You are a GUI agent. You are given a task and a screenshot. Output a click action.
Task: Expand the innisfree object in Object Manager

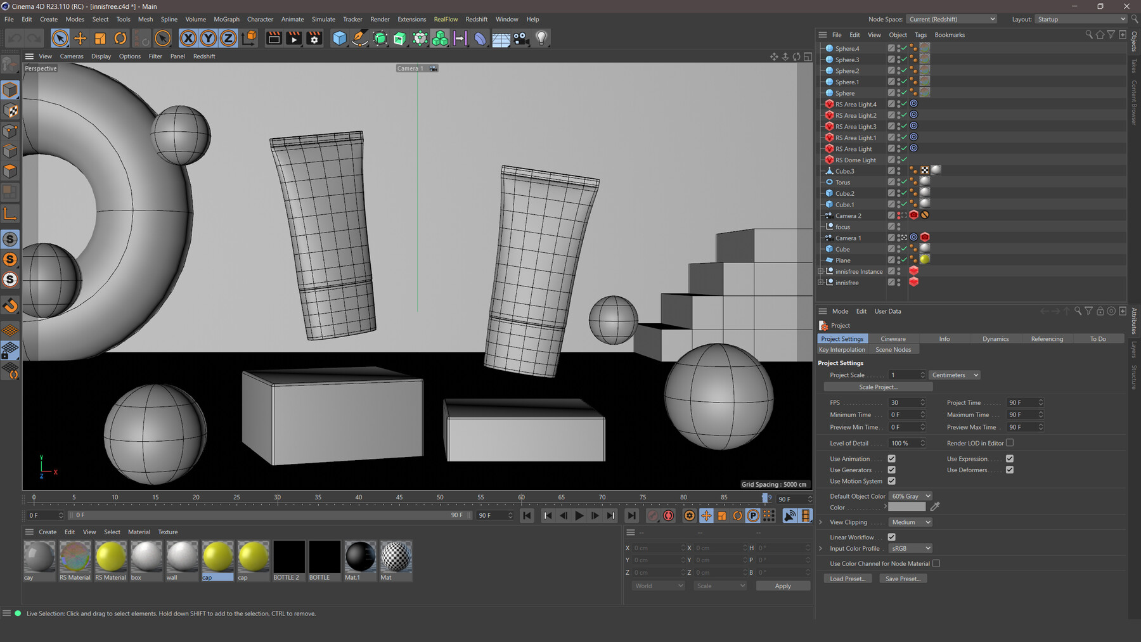[821, 283]
